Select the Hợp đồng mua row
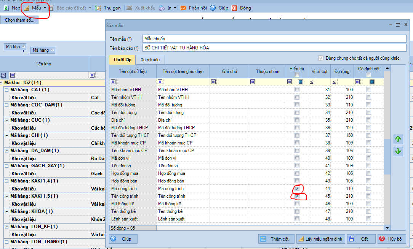Viewport: 413px width, 249px height. tap(246, 173)
